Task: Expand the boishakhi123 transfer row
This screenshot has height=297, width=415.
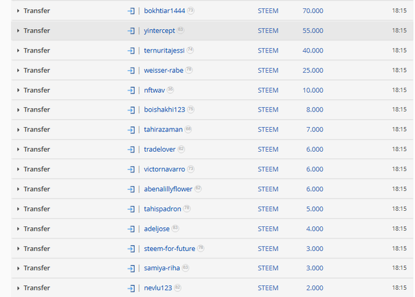Action: tap(18, 110)
